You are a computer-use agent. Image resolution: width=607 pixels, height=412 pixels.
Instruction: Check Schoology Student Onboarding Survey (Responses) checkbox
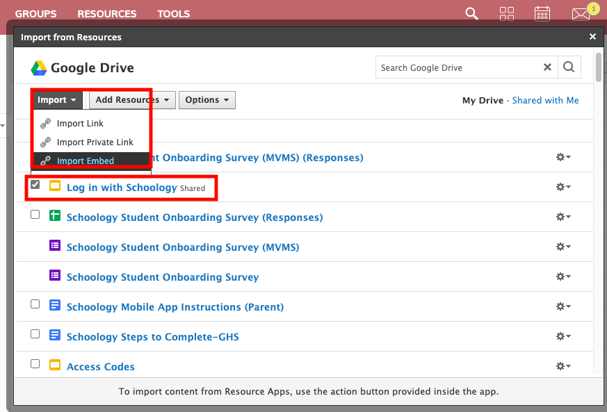(35, 214)
